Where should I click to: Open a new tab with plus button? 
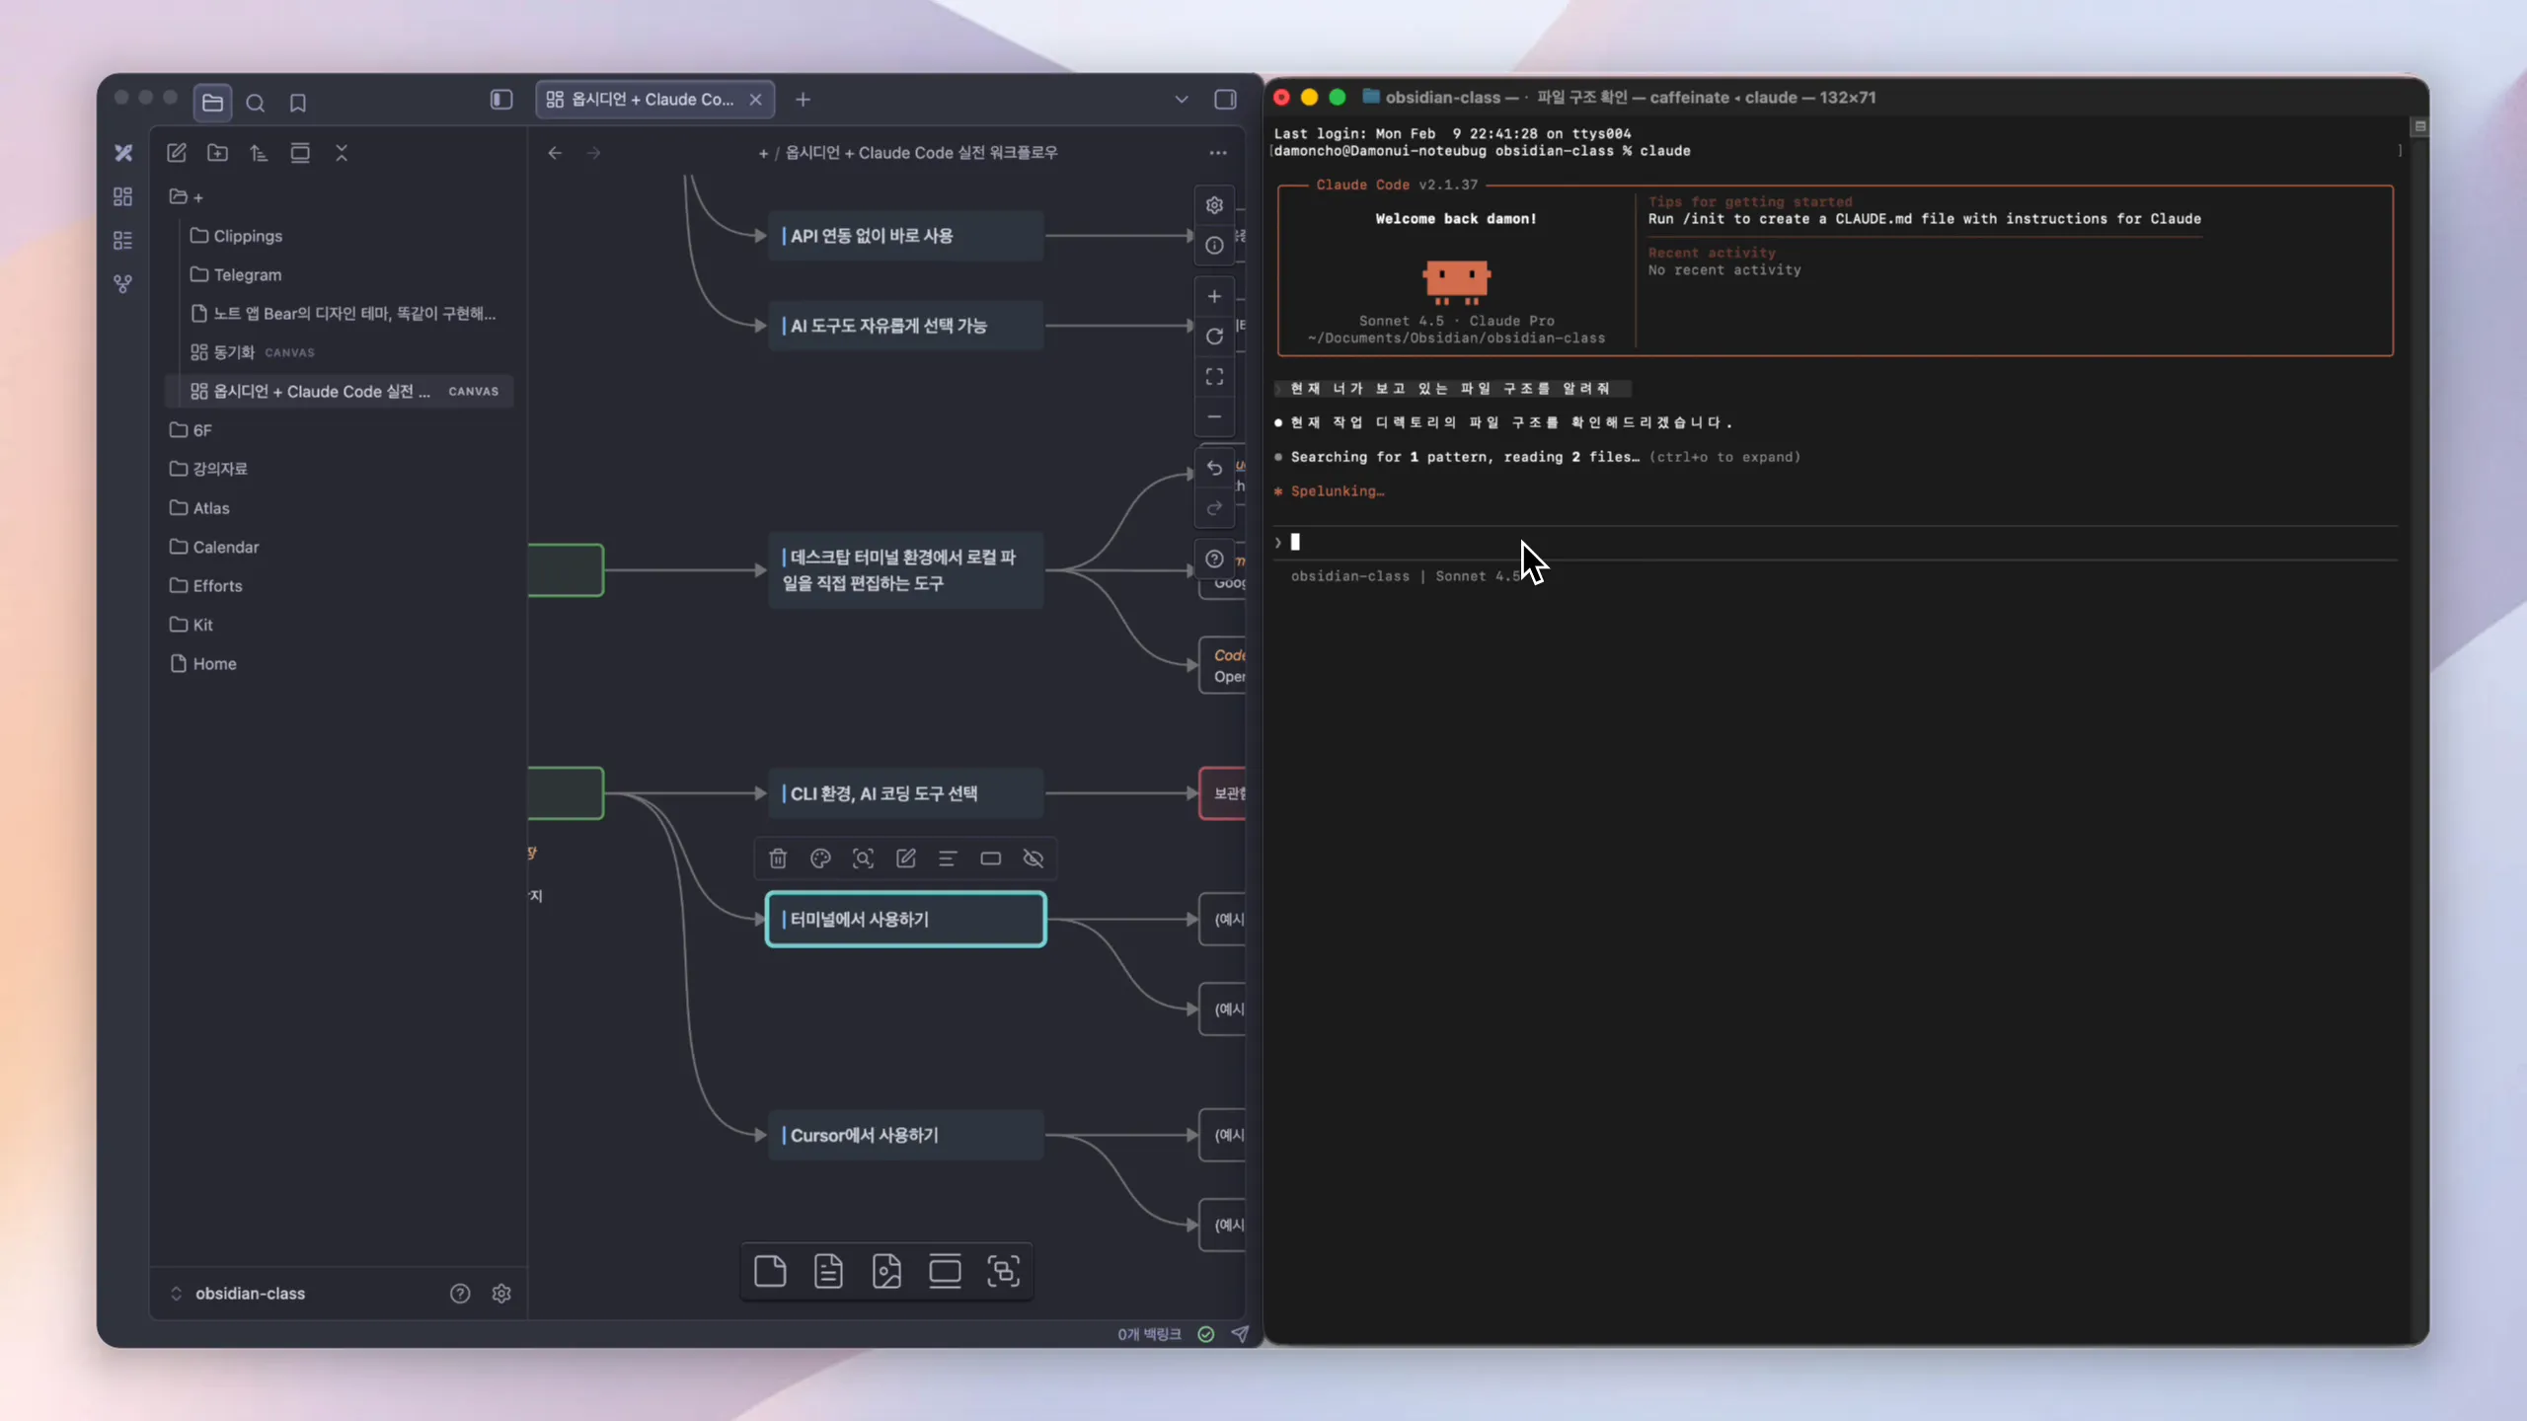(803, 100)
